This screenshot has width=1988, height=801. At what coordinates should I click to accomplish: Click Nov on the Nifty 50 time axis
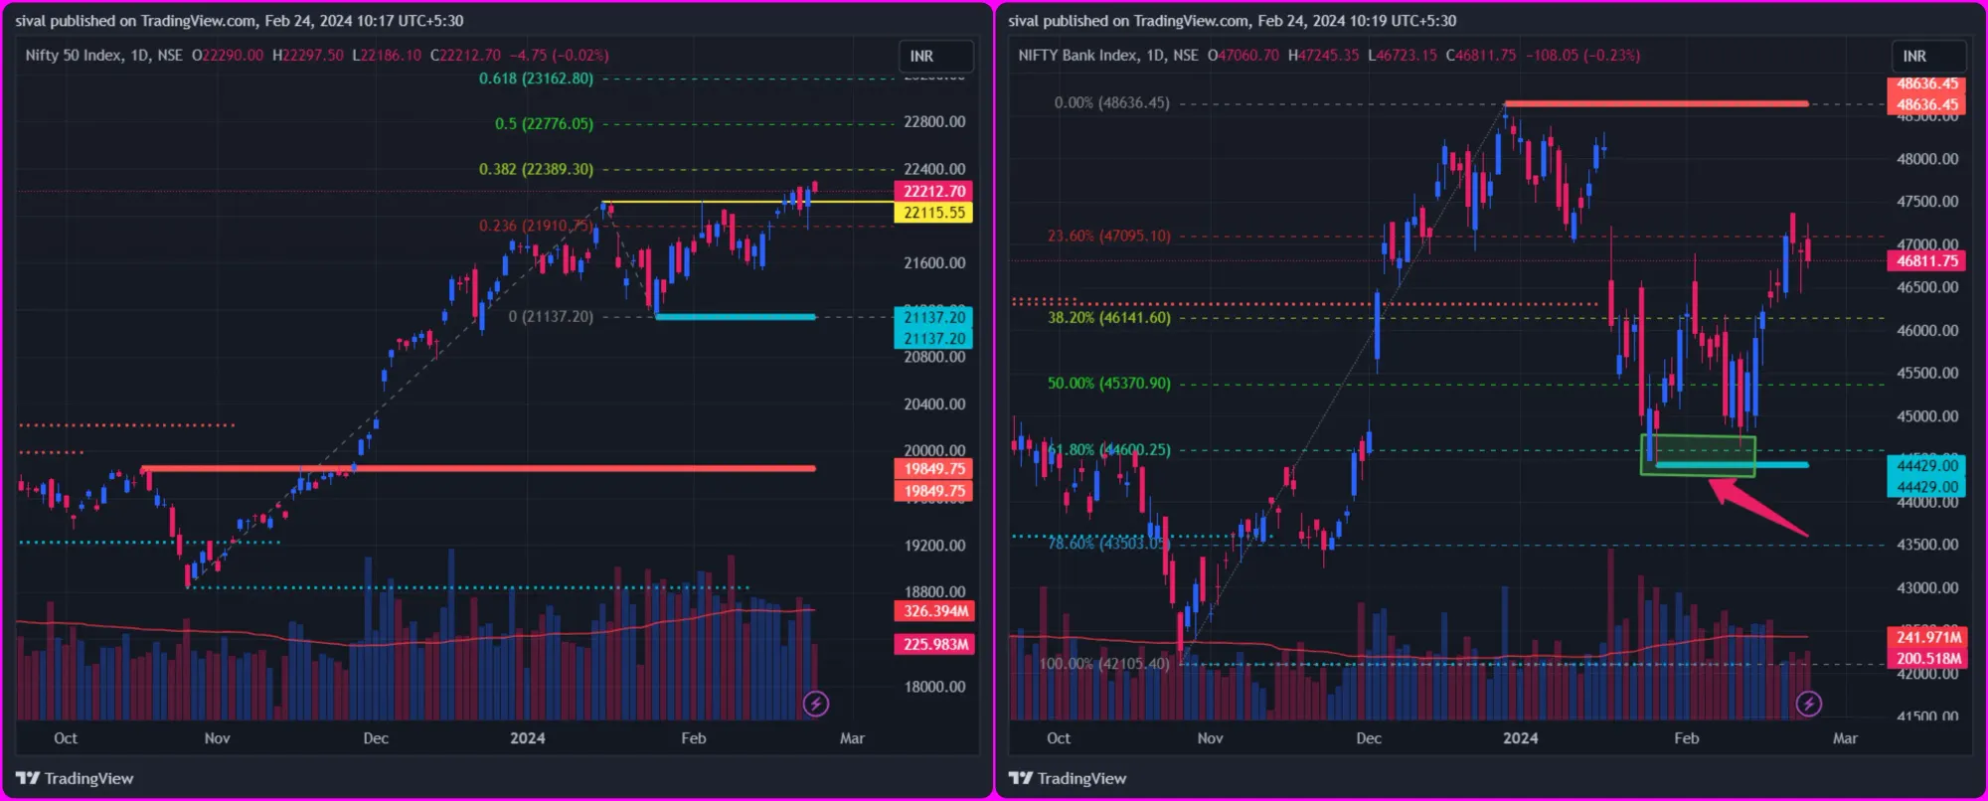coord(217,738)
